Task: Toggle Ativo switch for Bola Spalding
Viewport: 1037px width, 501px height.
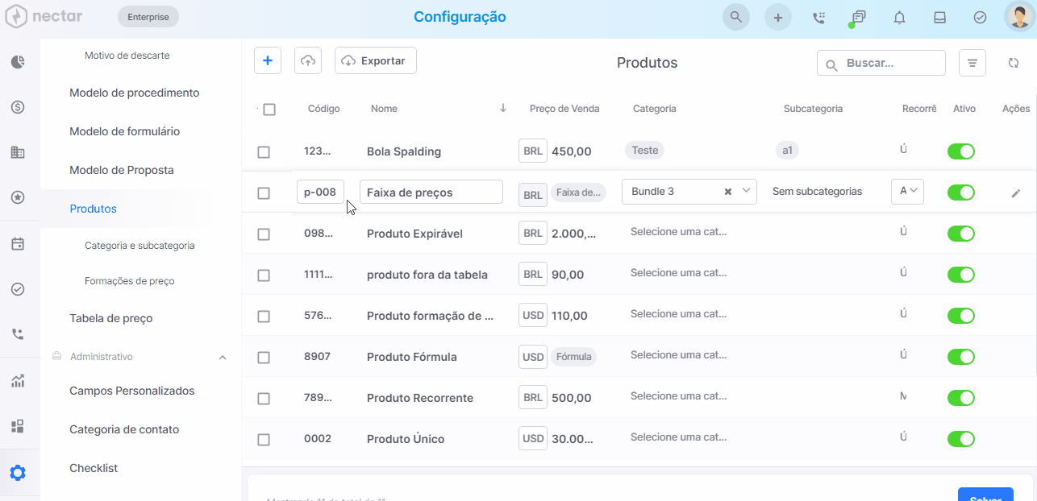Action: [961, 151]
